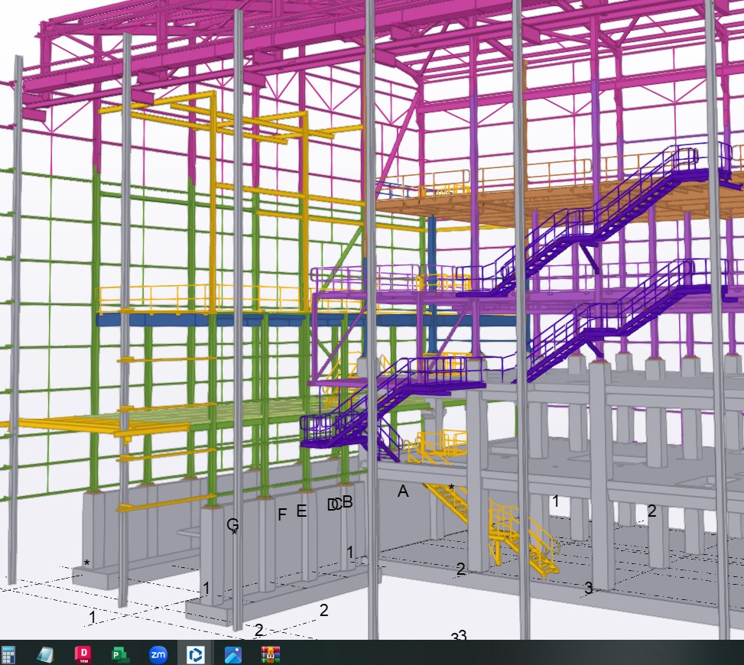Launch WinRAR from the taskbar
Image resolution: width=744 pixels, height=665 pixels.
pyautogui.click(x=271, y=654)
